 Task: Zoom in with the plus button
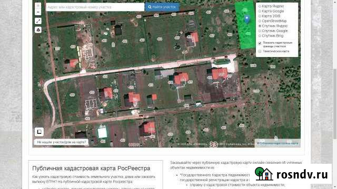click(x=38, y=6)
